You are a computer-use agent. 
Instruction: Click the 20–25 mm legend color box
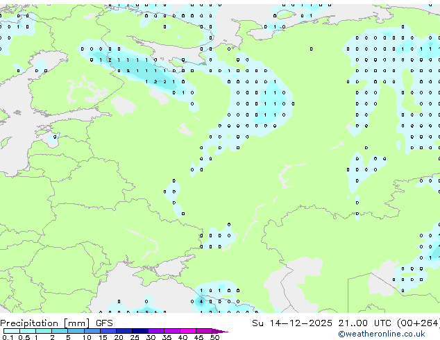pos(124,331)
